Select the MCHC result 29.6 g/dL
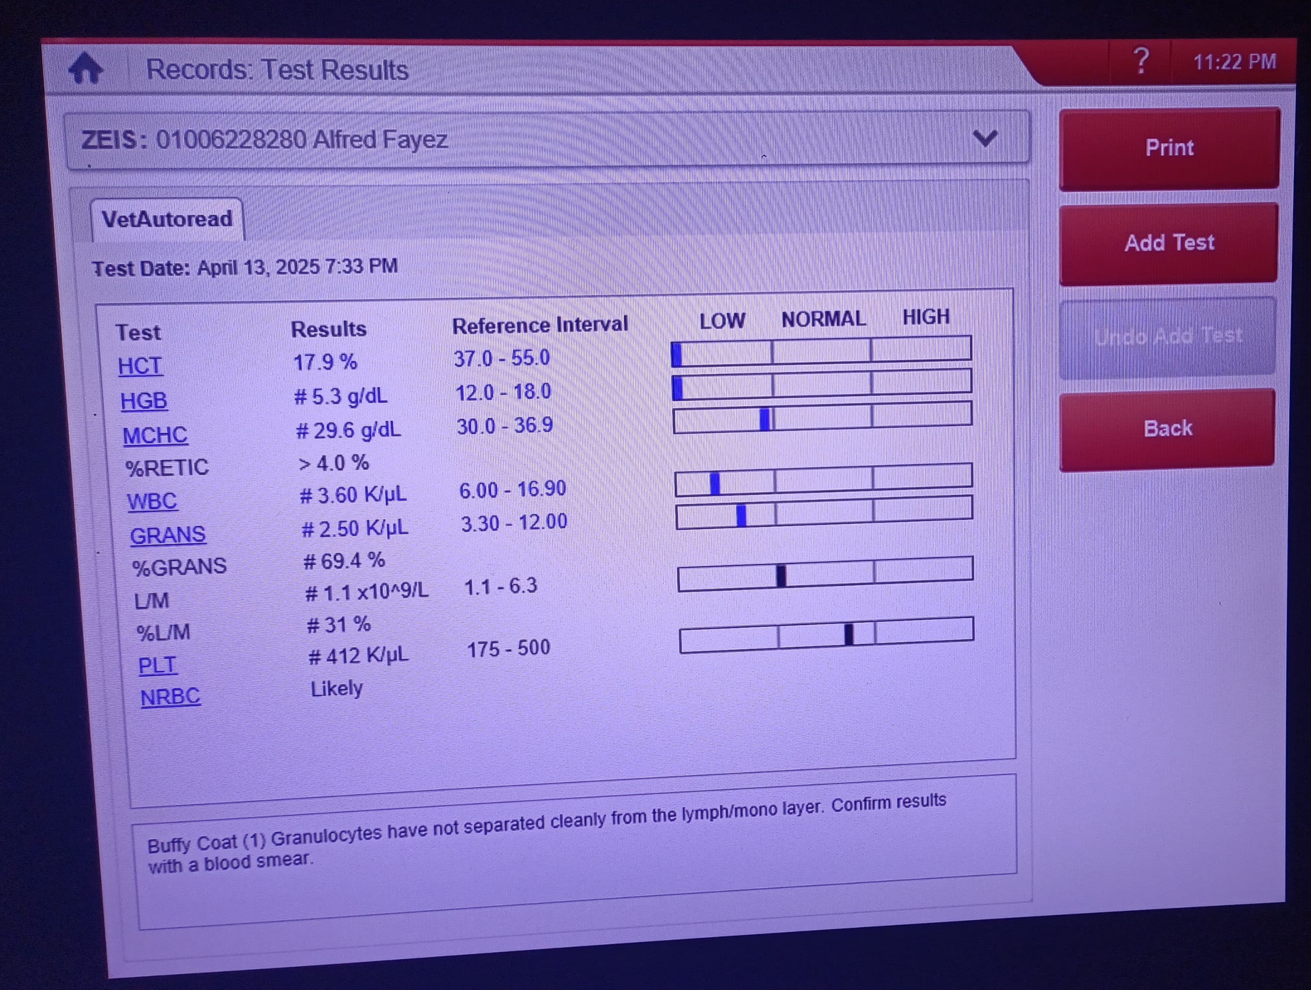Image resolution: width=1311 pixels, height=990 pixels. [348, 429]
